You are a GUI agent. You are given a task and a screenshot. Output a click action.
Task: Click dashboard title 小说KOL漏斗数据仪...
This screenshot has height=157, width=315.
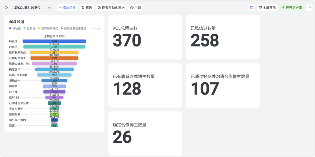[27, 8]
